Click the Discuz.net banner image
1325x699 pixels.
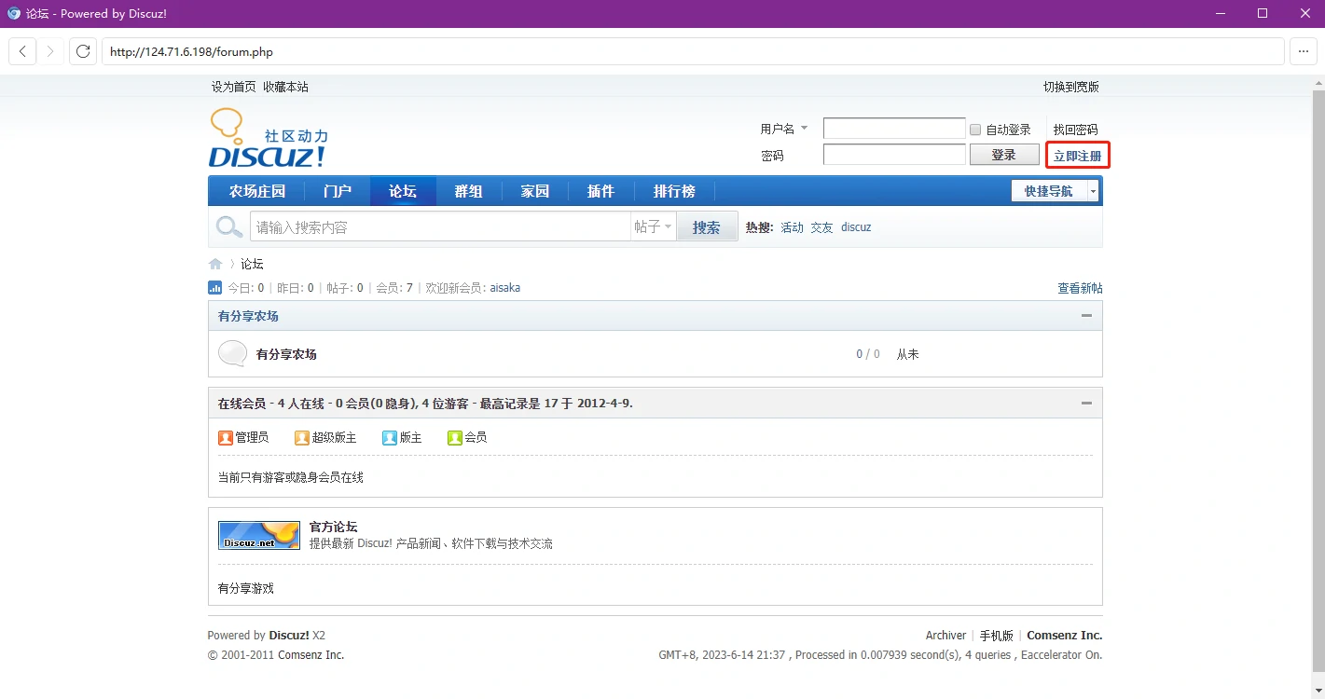[258, 535]
